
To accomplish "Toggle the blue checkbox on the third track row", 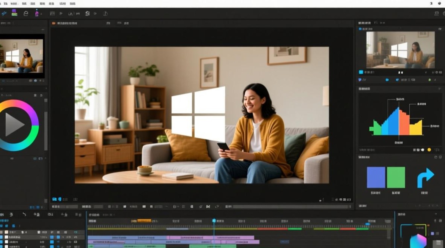I will tap(1, 242).
